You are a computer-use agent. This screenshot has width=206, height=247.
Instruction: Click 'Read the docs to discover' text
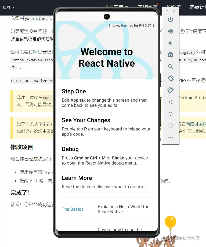[x=104, y=187]
